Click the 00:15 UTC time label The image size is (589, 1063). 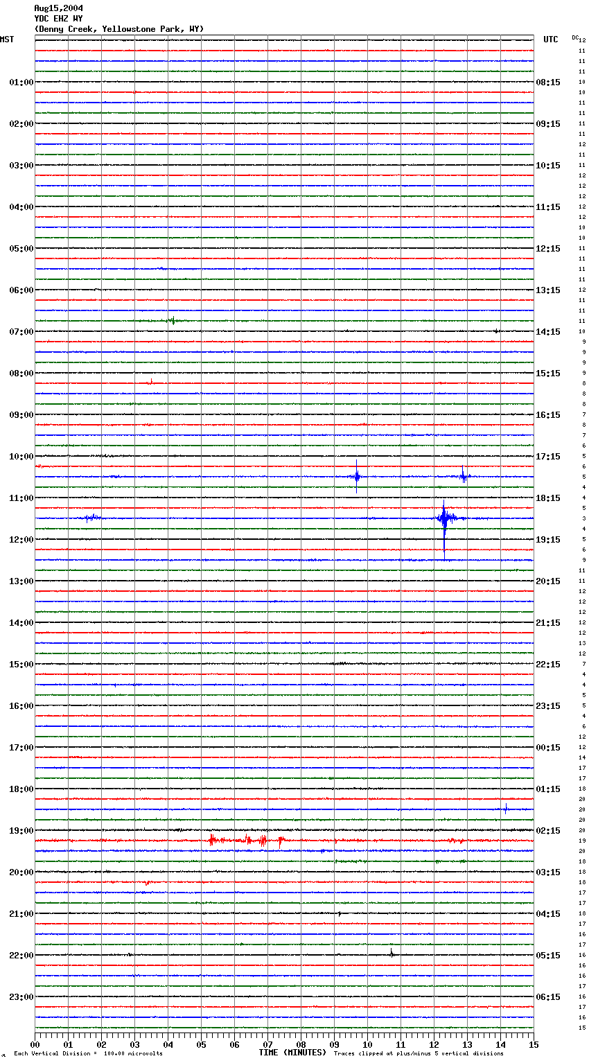[x=548, y=748]
